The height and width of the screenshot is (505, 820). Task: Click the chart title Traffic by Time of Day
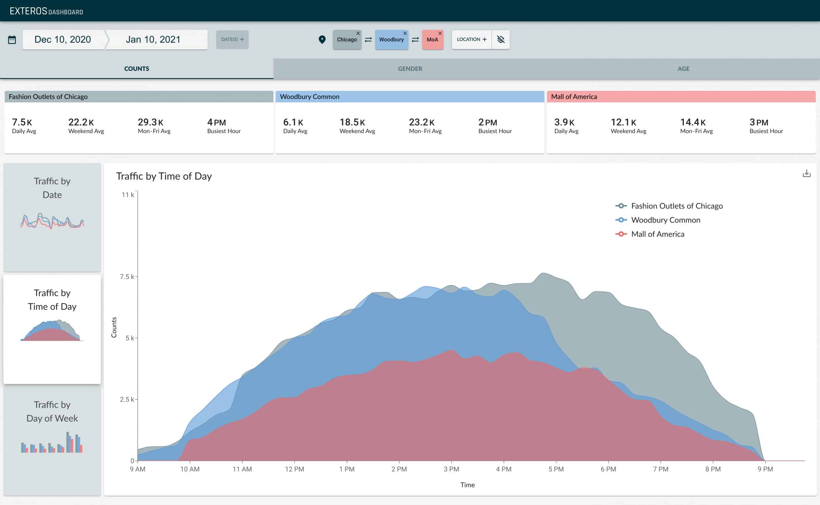click(164, 176)
